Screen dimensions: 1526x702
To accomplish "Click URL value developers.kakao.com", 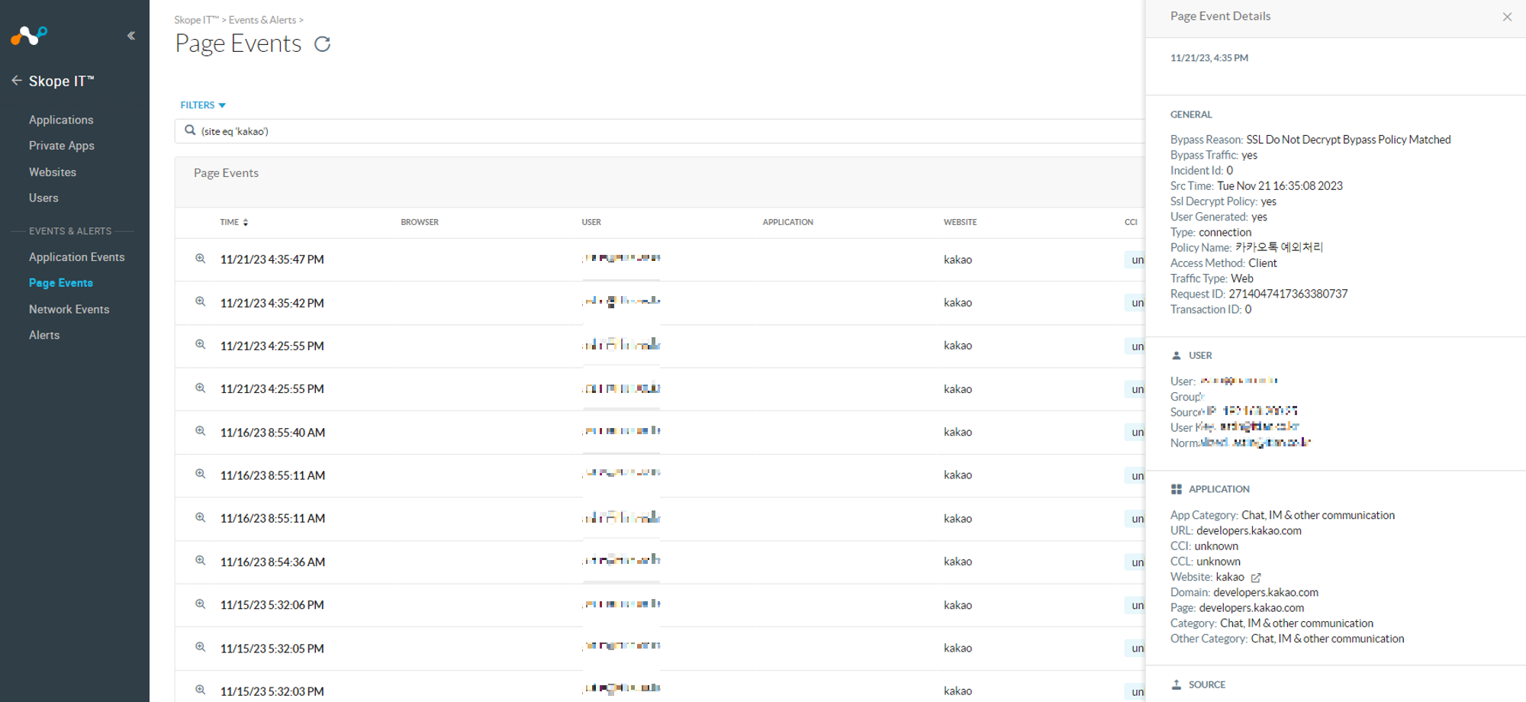I will point(1249,531).
